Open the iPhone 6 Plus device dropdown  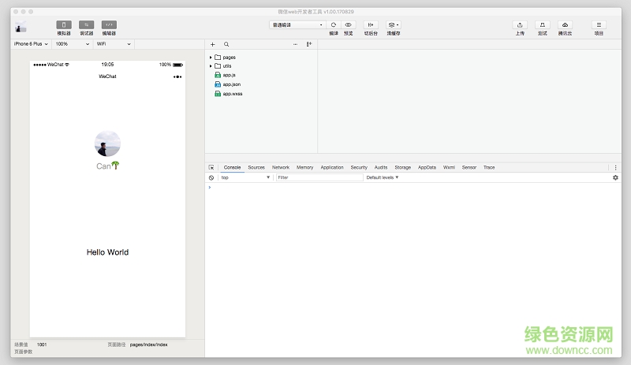click(x=31, y=44)
